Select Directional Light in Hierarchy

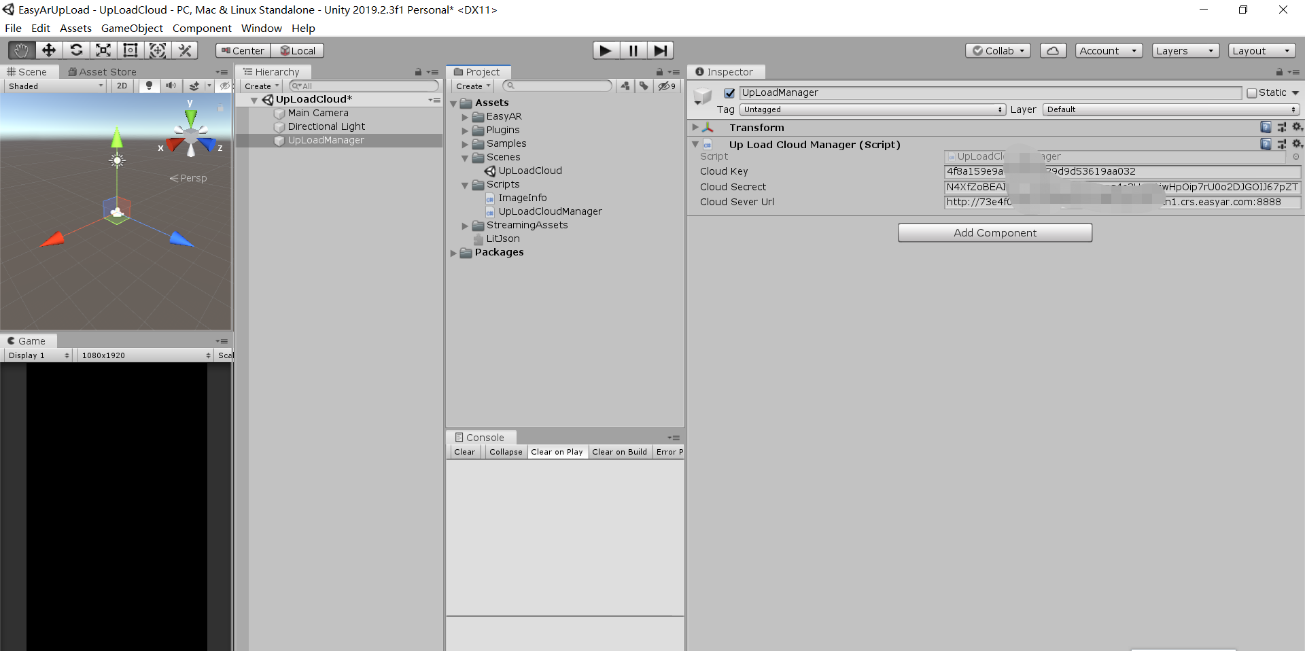tap(326, 126)
